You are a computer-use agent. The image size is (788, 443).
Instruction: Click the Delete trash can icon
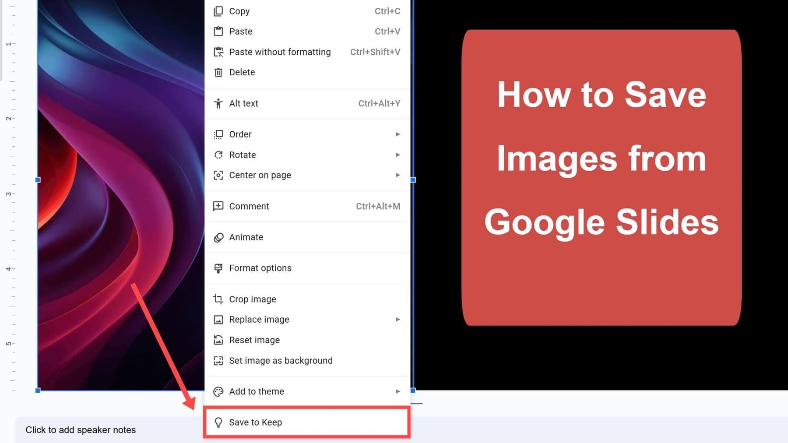click(218, 72)
